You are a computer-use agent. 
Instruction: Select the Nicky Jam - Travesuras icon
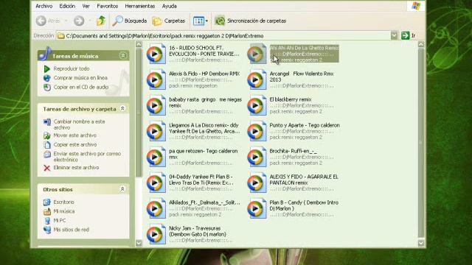click(x=156, y=234)
